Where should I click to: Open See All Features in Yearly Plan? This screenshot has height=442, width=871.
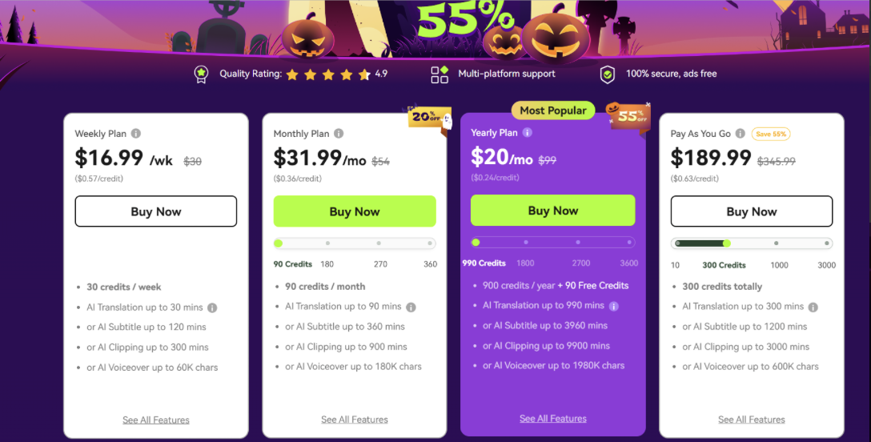pyautogui.click(x=552, y=419)
